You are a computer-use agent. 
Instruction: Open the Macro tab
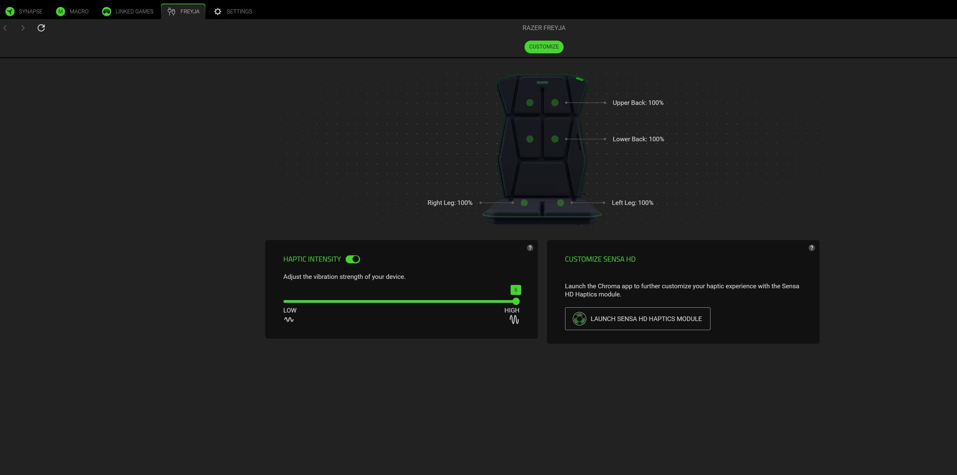tap(72, 12)
